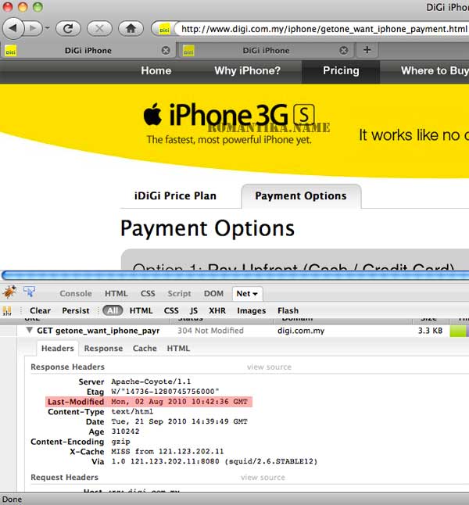This screenshot has width=469, height=505.
Task: Switch to iDiGi Price Plan tab
Action: (x=175, y=195)
